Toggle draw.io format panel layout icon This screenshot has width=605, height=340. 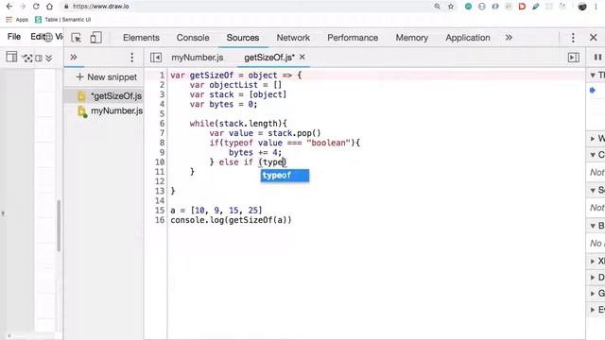tap(11, 58)
